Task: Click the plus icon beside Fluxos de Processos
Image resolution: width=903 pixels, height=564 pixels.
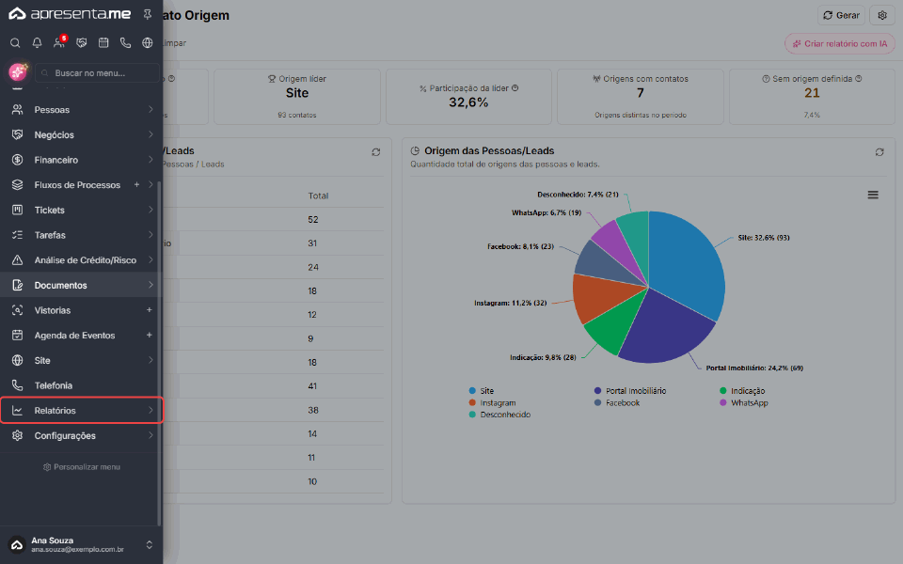Action: [x=137, y=185]
